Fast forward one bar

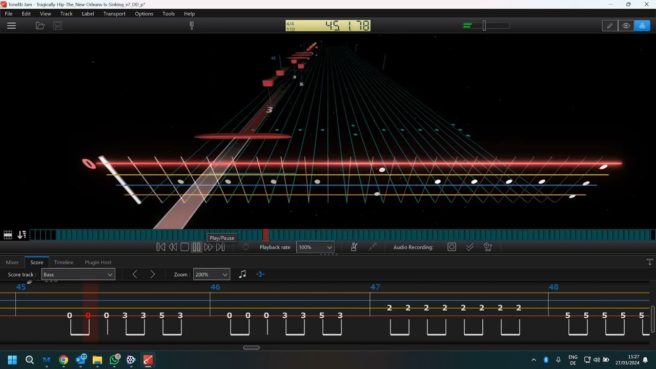208,247
